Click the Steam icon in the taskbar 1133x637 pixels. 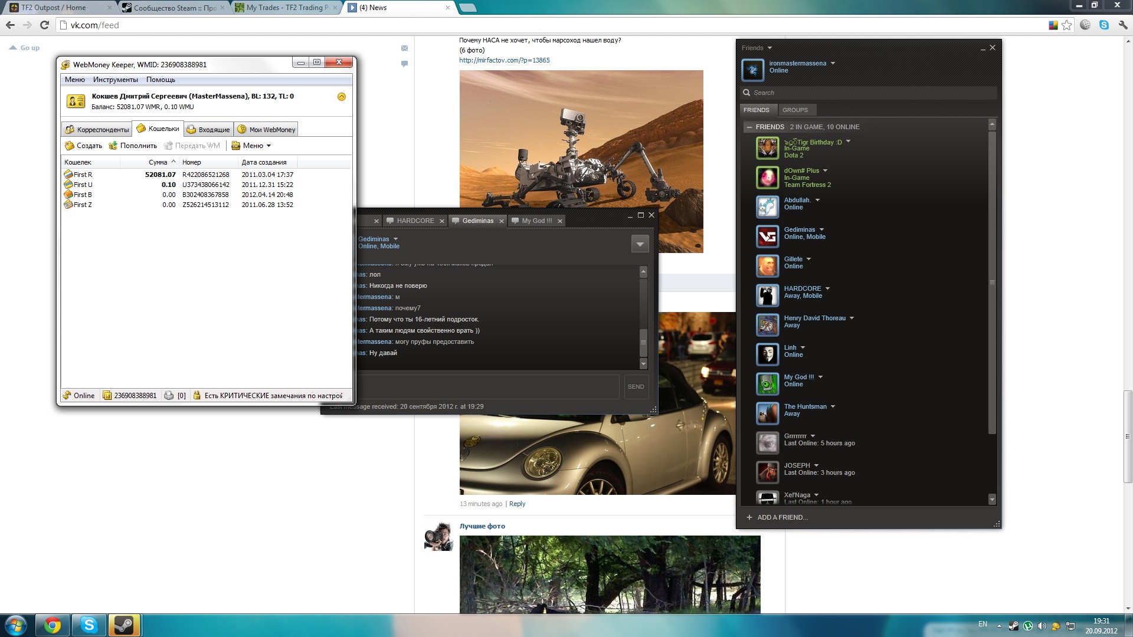click(124, 625)
